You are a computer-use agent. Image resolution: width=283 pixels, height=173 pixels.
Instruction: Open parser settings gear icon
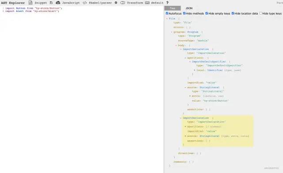point(116,3)
